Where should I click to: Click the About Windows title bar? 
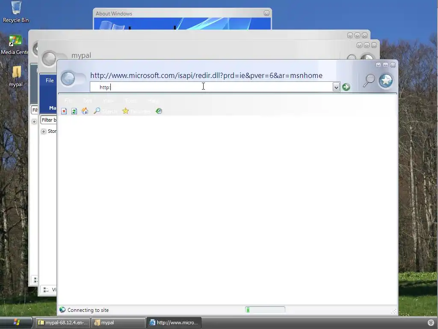pyautogui.click(x=182, y=13)
